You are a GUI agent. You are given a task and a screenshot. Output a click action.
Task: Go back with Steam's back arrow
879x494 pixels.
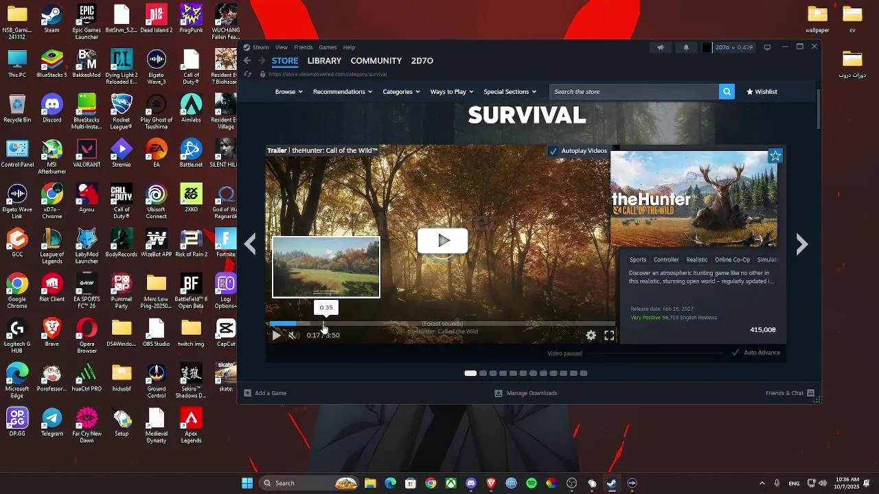(247, 60)
